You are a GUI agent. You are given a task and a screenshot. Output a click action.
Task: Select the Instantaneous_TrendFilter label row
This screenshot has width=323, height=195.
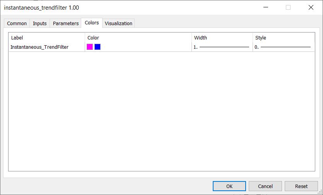coord(39,47)
